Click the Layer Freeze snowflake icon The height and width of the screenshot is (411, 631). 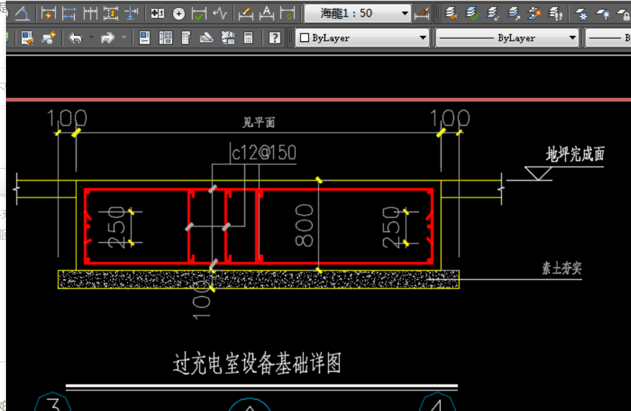point(581,13)
